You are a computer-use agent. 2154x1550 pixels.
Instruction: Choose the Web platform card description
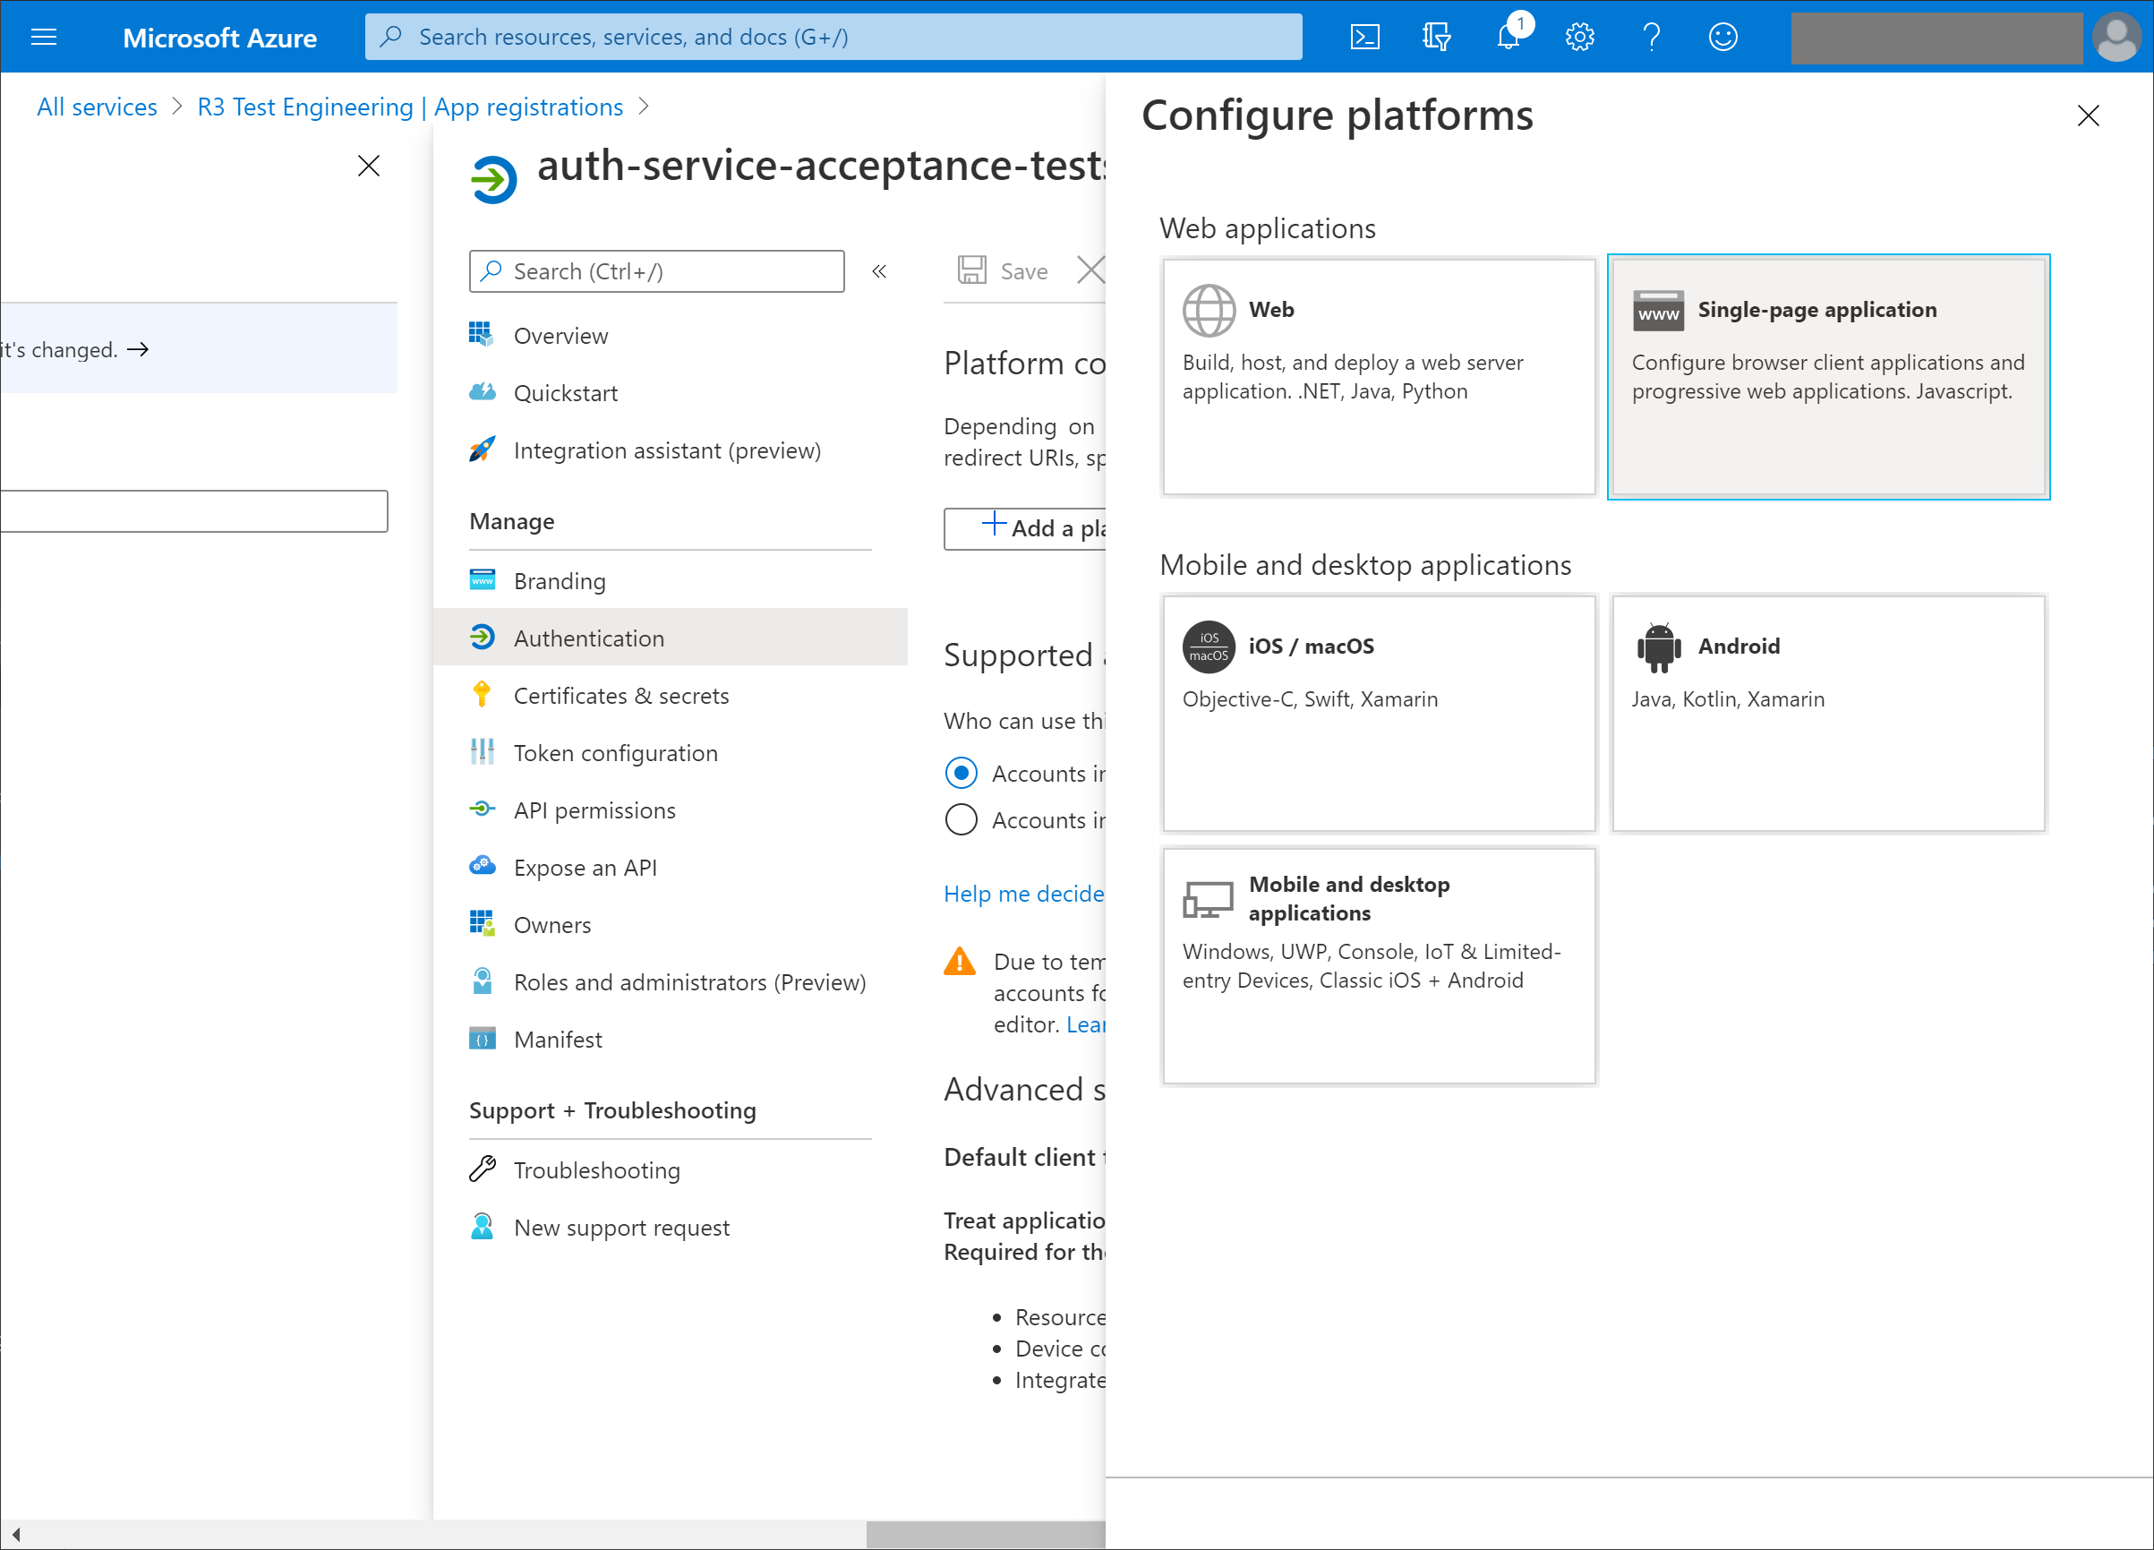tap(1353, 377)
